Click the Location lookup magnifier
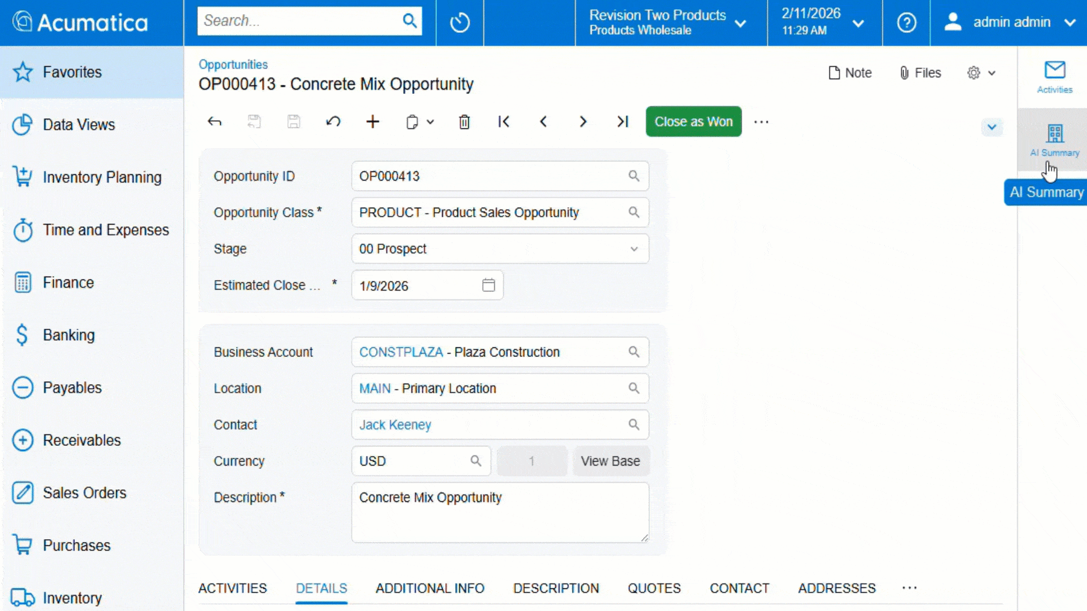The width and height of the screenshot is (1087, 611). tap(634, 388)
